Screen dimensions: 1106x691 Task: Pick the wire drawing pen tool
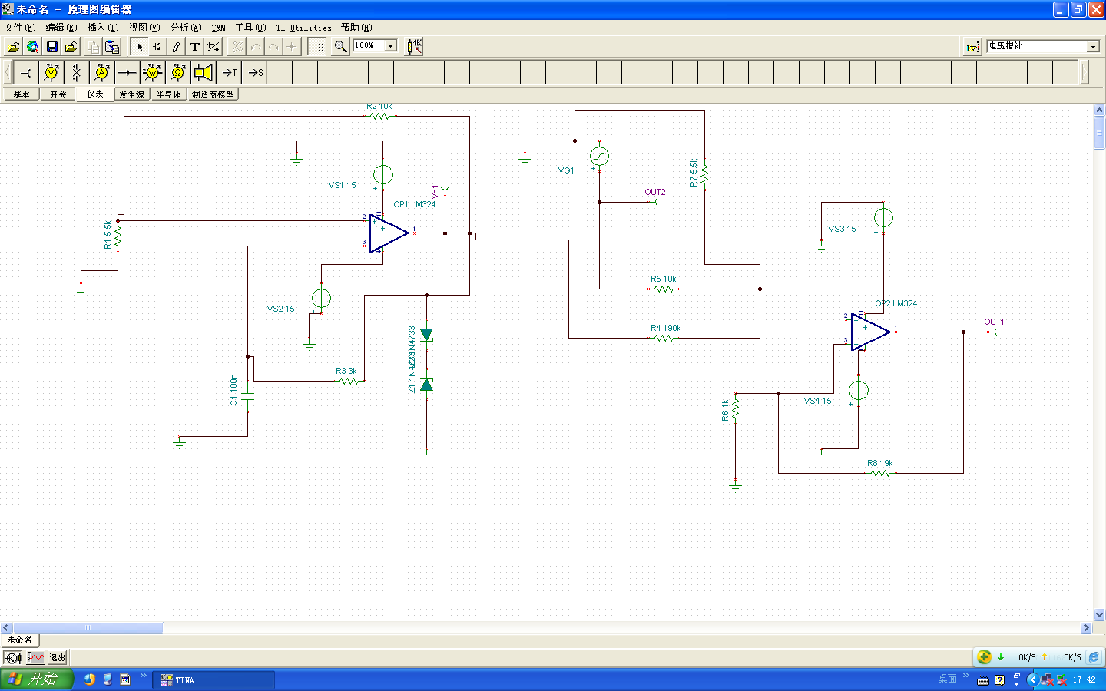[x=176, y=47]
